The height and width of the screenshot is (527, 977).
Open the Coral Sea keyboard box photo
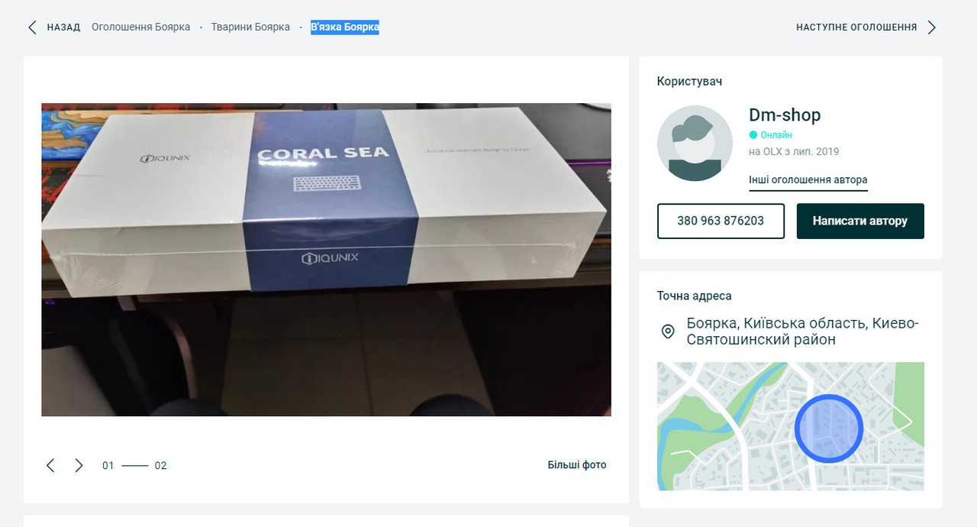click(x=326, y=260)
